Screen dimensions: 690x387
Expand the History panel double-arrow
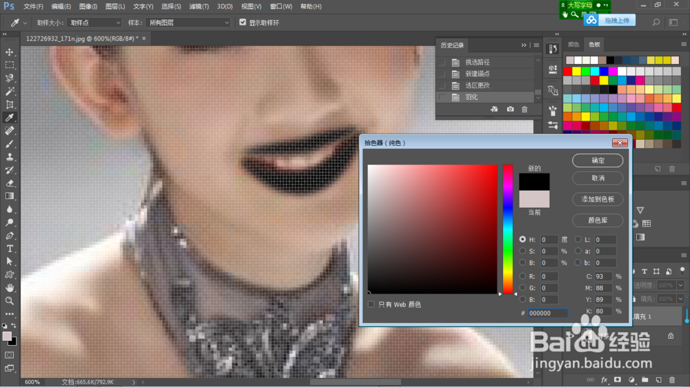[524, 45]
